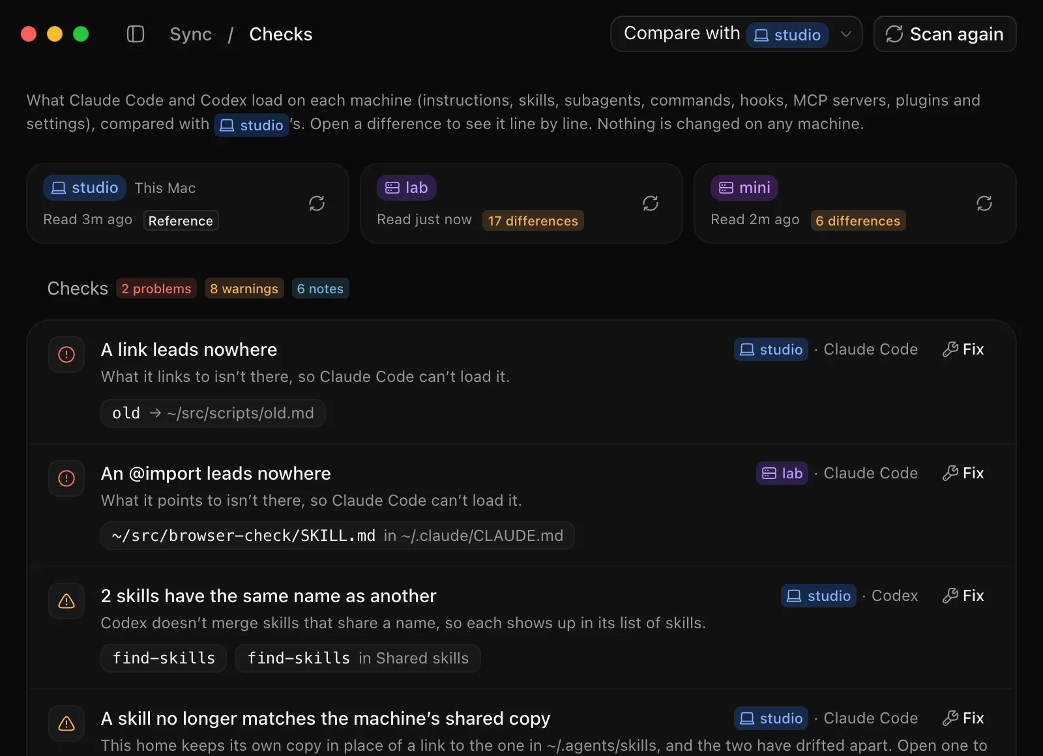Click the error icon beside A link leads nowhere
The image size is (1043, 756).
click(x=66, y=355)
